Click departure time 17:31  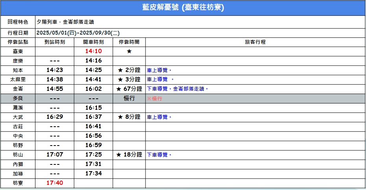93,164
